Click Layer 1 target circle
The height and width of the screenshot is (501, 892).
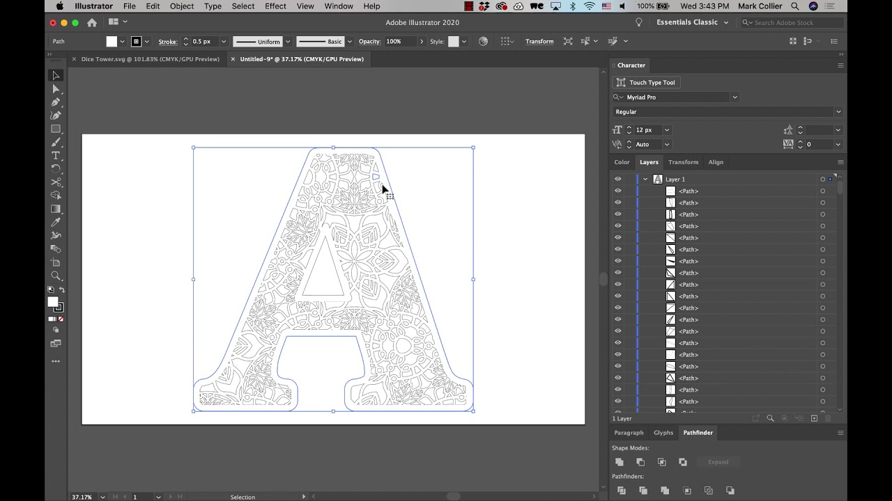pyautogui.click(x=822, y=180)
